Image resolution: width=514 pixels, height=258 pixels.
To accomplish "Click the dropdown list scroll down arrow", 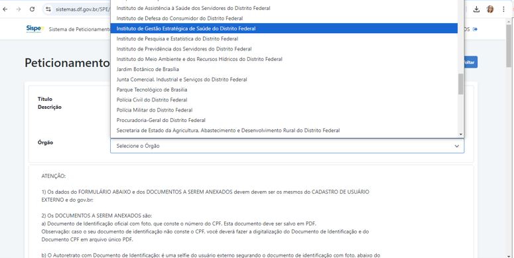I will pyautogui.click(x=460, y=135).
